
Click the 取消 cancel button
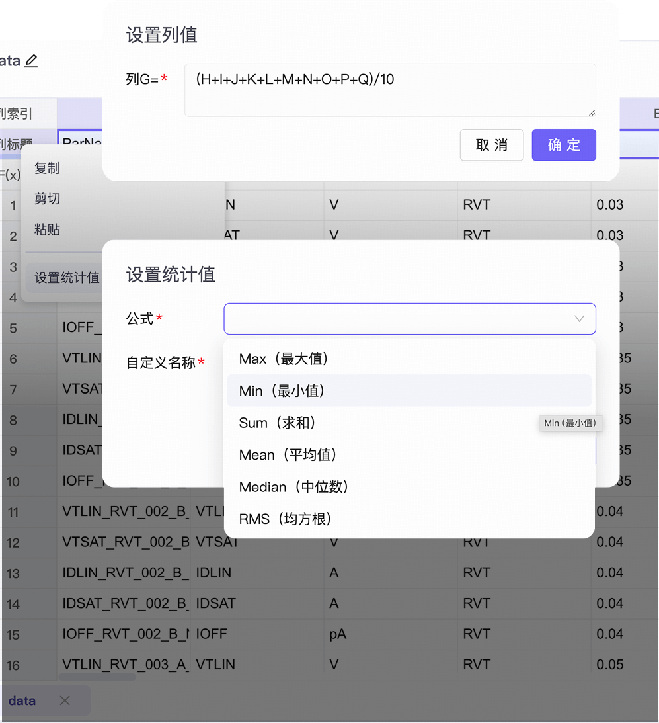tap(491, 145)
